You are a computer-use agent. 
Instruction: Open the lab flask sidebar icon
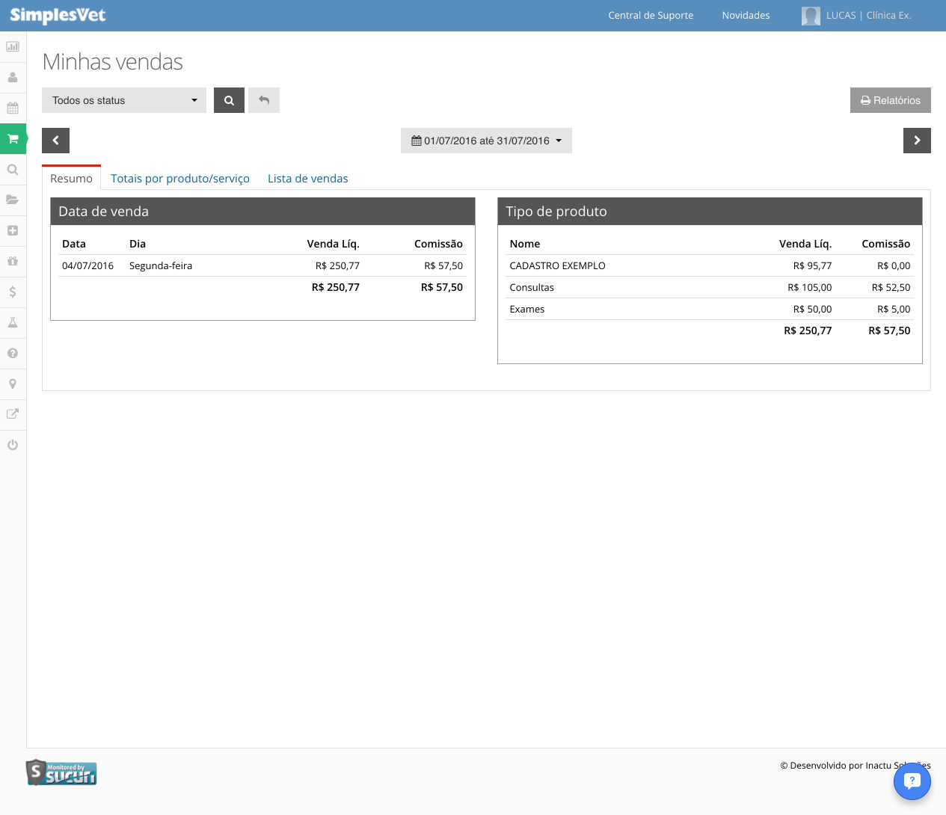pos(13,322)
